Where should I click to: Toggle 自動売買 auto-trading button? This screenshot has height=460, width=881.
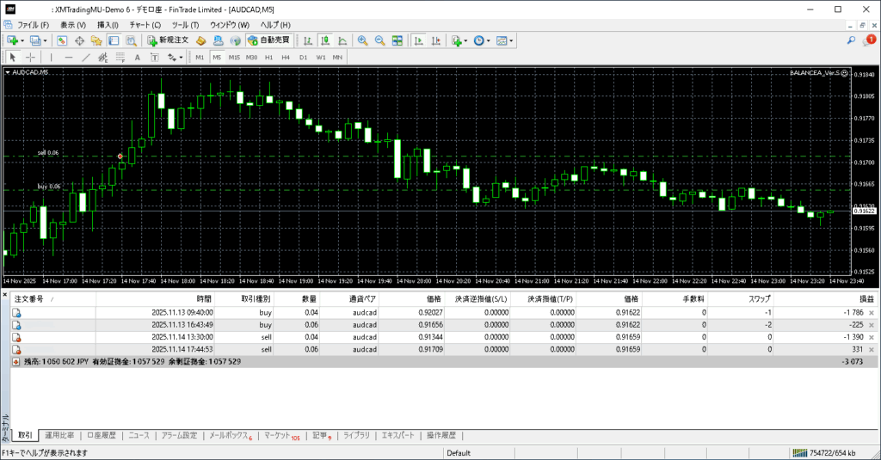(268, 40)
